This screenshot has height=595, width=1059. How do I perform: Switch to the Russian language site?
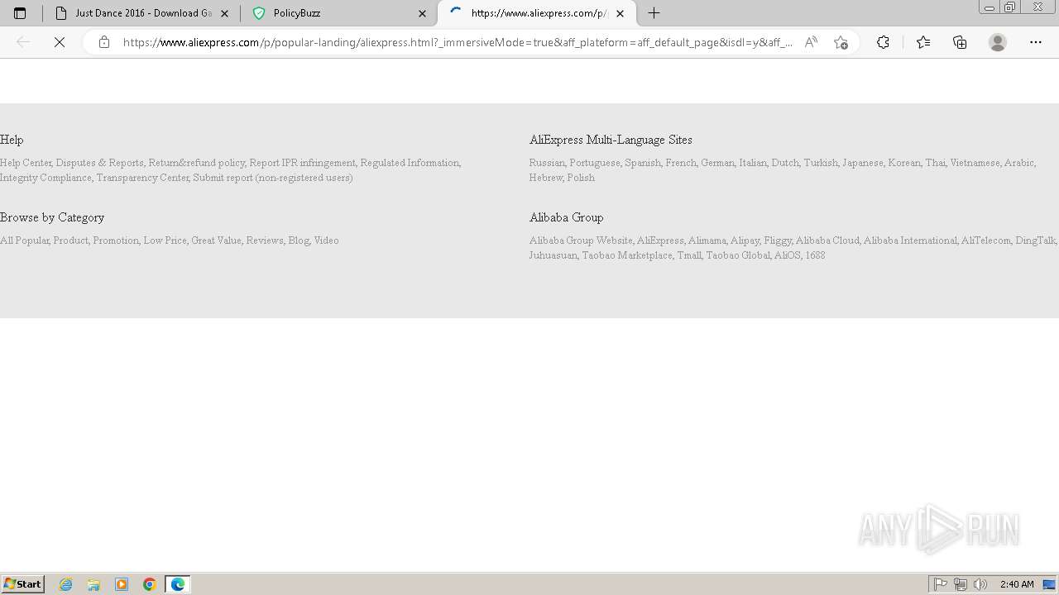[x=547, y=163]
